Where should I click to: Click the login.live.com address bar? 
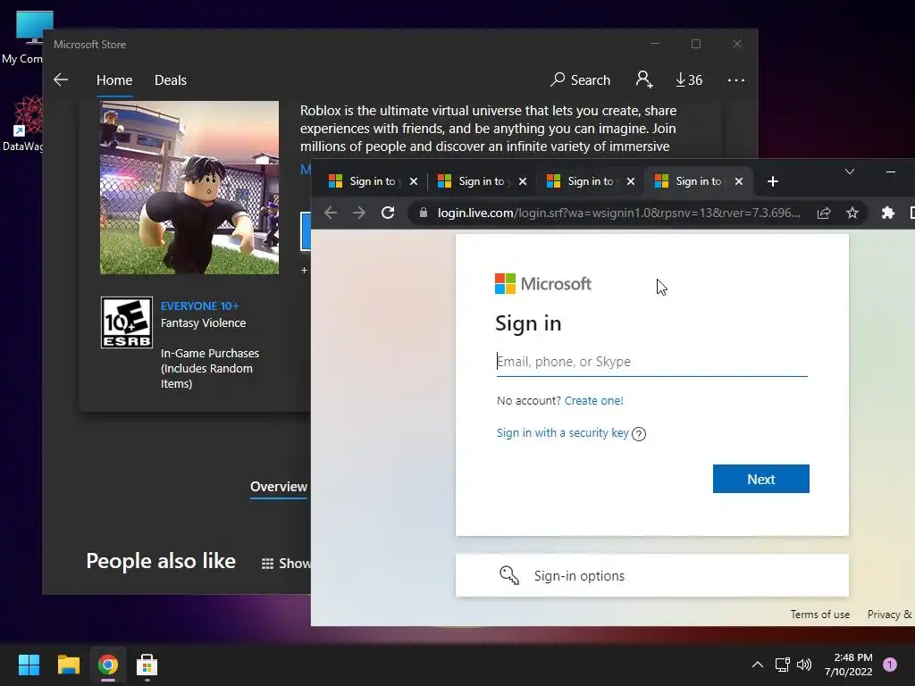point(619,213)
